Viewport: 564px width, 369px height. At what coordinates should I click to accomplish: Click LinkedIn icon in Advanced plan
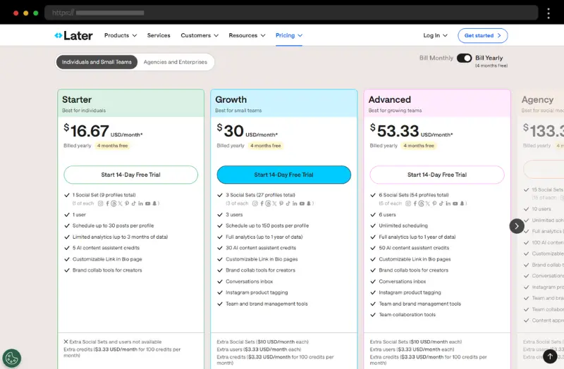[448, 204]
